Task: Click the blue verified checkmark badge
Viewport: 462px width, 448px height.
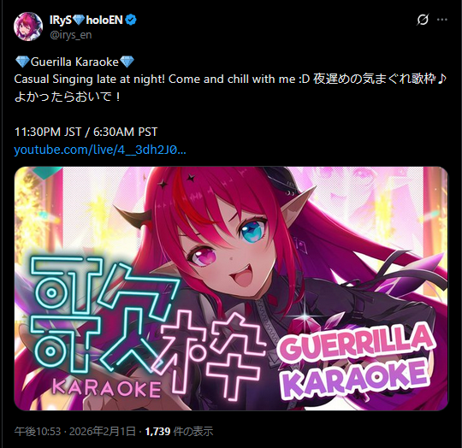Action: tap(131, 20)
